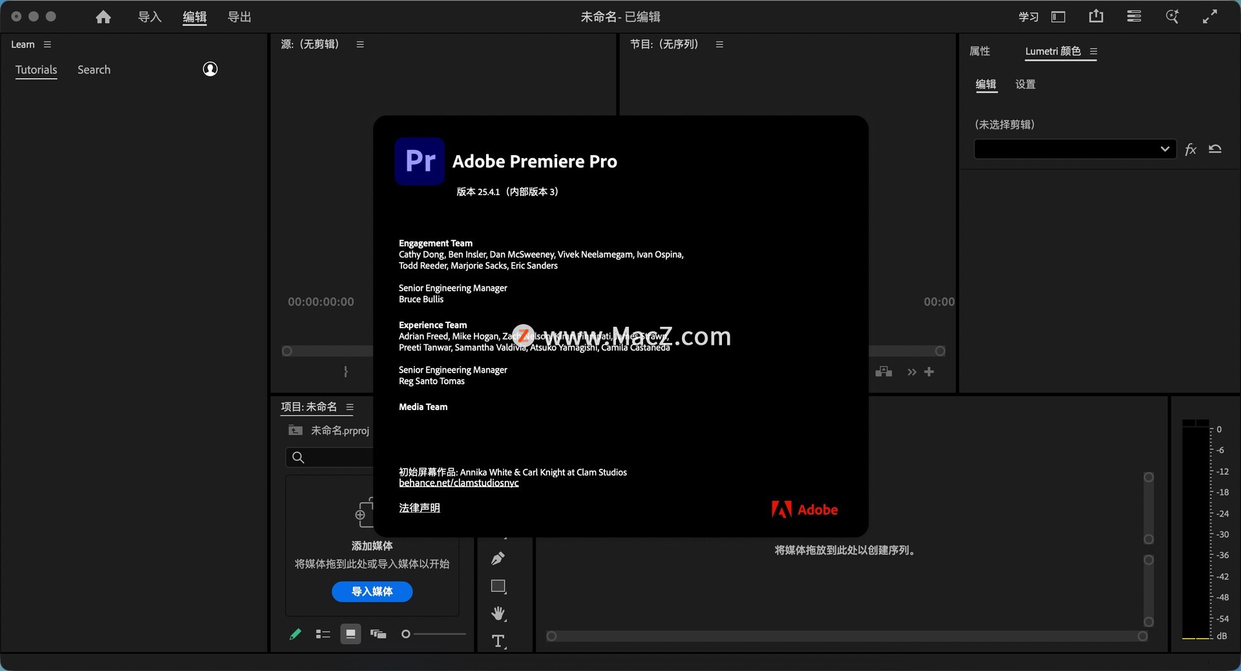Click the project thumbnail zoom slider

click(433, 634)
